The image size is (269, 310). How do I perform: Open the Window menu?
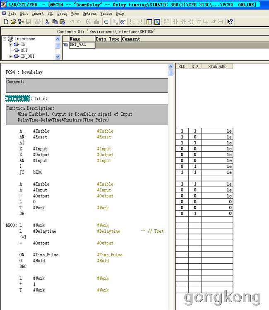click(106, 14)
